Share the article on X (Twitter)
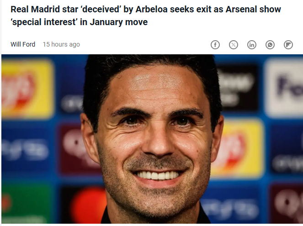303x226 pixels. (x=234, y=44)
